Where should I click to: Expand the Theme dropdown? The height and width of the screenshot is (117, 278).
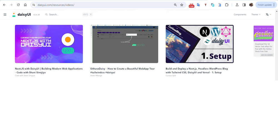click(256, 14)
